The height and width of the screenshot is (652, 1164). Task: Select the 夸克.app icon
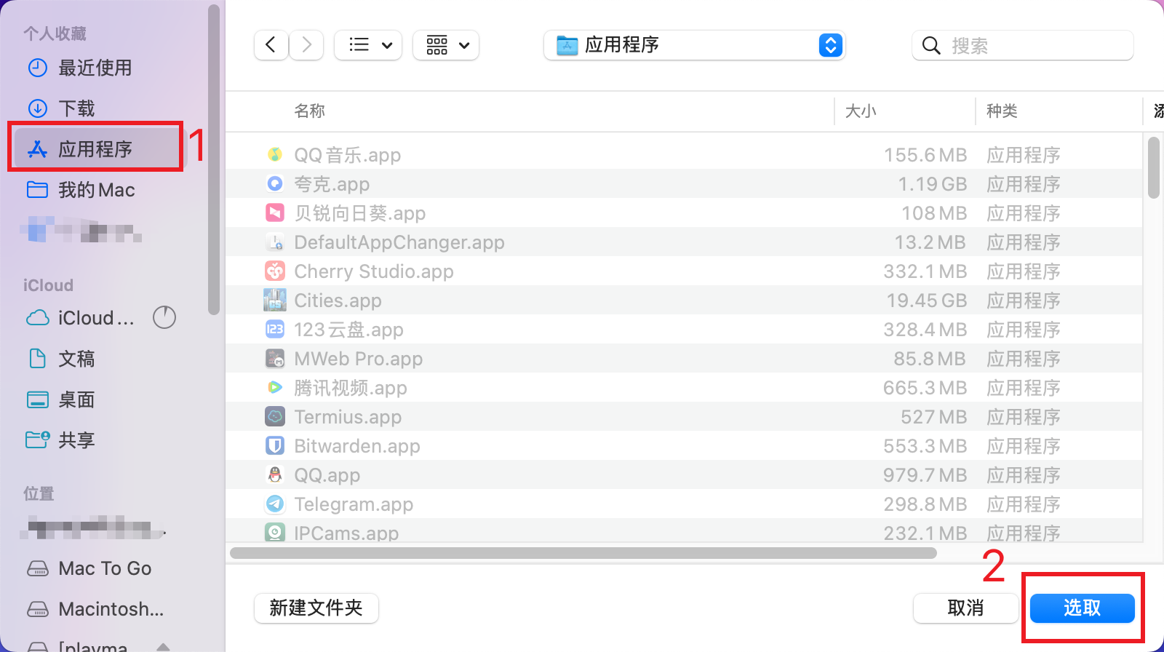point(275,183)
